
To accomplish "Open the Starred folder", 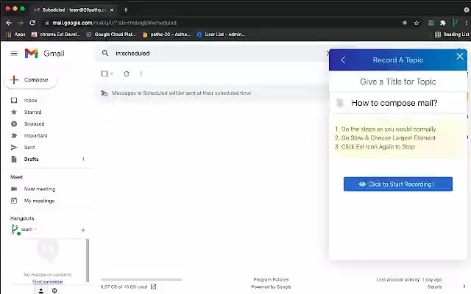I will click(32, 112).
